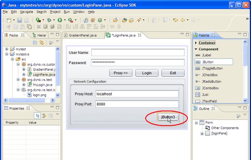This screenshot has width=251, height=160.
Task: Open the Run dropdown arrow
Action: 65,20
